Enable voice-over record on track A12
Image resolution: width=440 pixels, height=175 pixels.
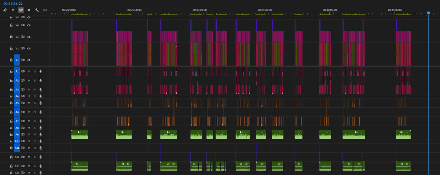[40, 157]
